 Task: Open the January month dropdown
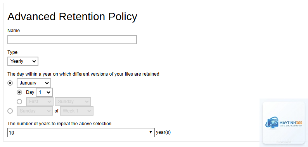pos(34,83)
